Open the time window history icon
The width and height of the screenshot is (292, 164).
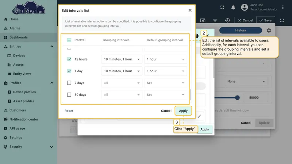pyautogui.click(x=227, y=20)
